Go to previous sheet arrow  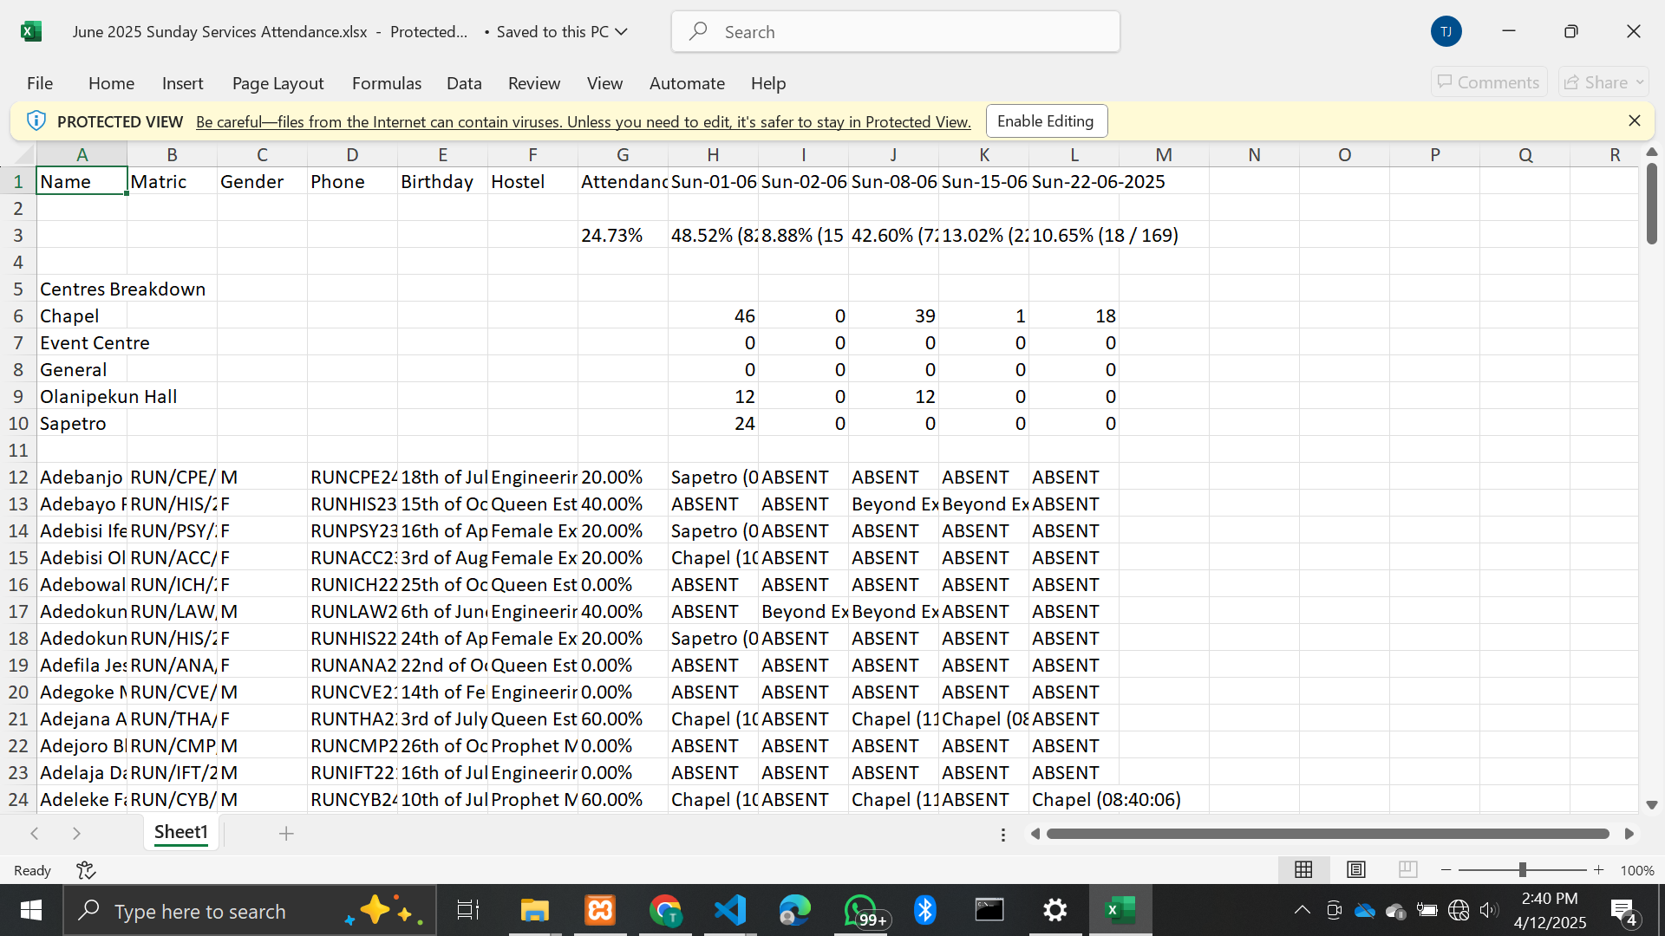tap(35, 833)
